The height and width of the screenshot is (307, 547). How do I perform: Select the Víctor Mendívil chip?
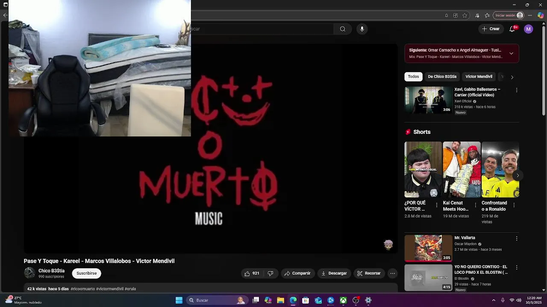(x=479, y=77)
